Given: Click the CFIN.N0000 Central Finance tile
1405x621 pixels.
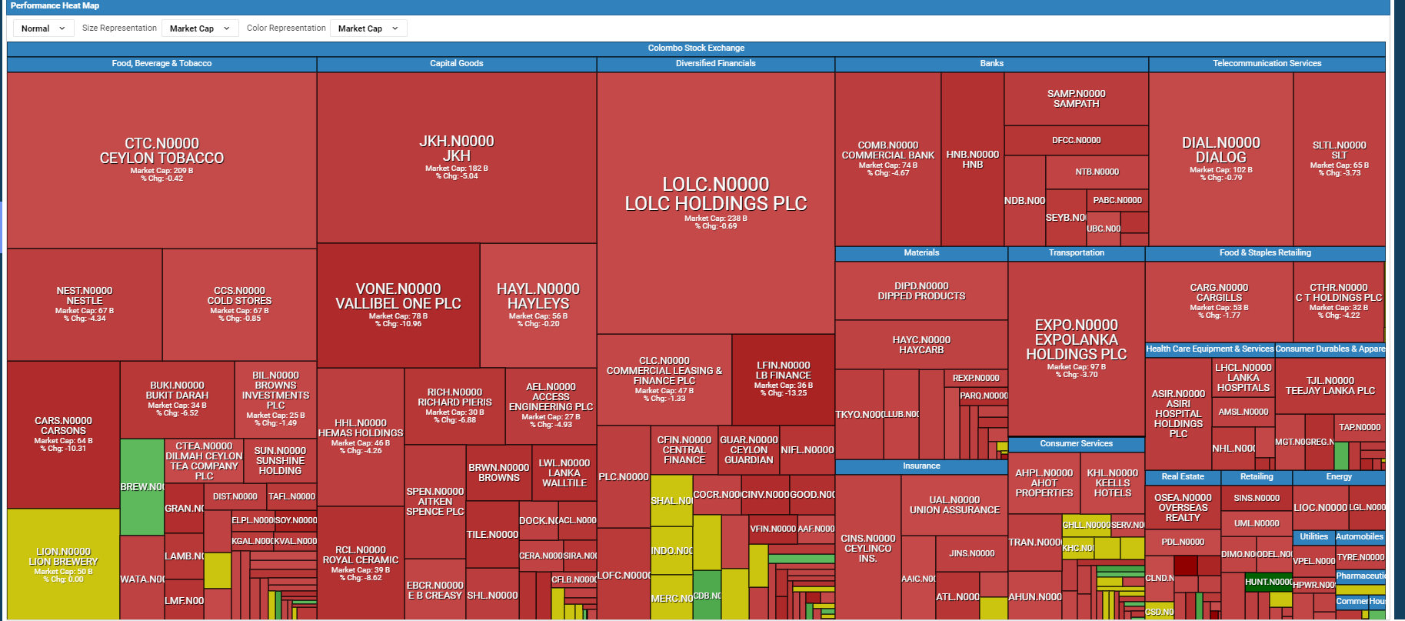Looking at the screenshot, I should tap(684, 450).
